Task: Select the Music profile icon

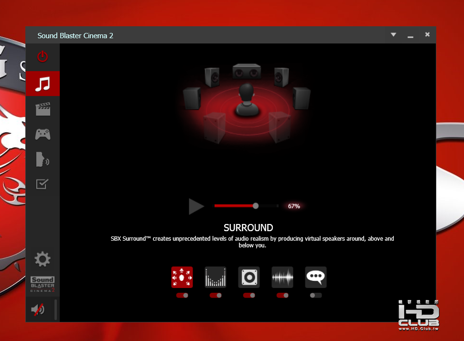Action: pyautogui.click(x=43, y=84)
